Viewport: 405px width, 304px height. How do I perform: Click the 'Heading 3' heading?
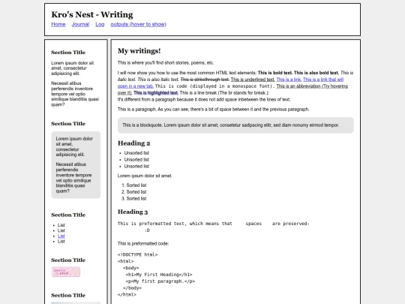(133, 212)
